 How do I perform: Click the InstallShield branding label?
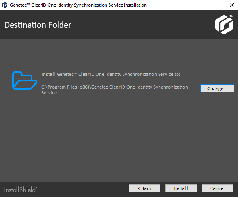point(20,190)
